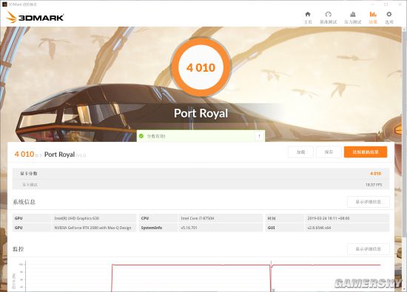Maximize the 3DMark window
The image size is (407, 292).
tap(386, 4)
